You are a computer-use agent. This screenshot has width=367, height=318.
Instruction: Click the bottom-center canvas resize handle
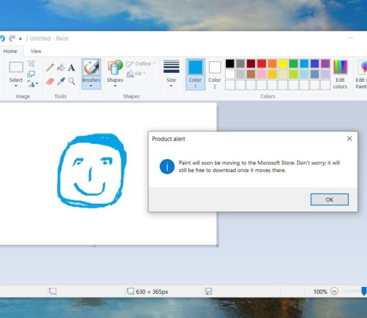pyautogui.click(x=94, y=246)
